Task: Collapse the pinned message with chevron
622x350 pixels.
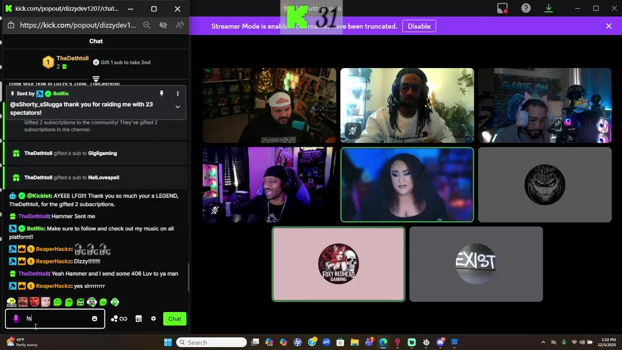Action: [x=177, y=107]
